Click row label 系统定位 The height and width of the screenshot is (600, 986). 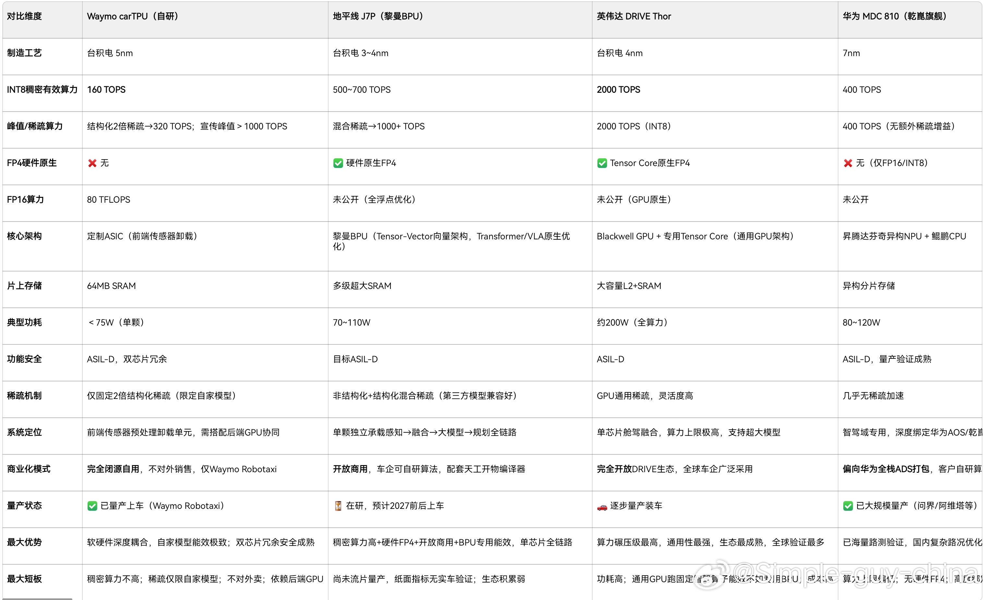[x=24, y=432]
